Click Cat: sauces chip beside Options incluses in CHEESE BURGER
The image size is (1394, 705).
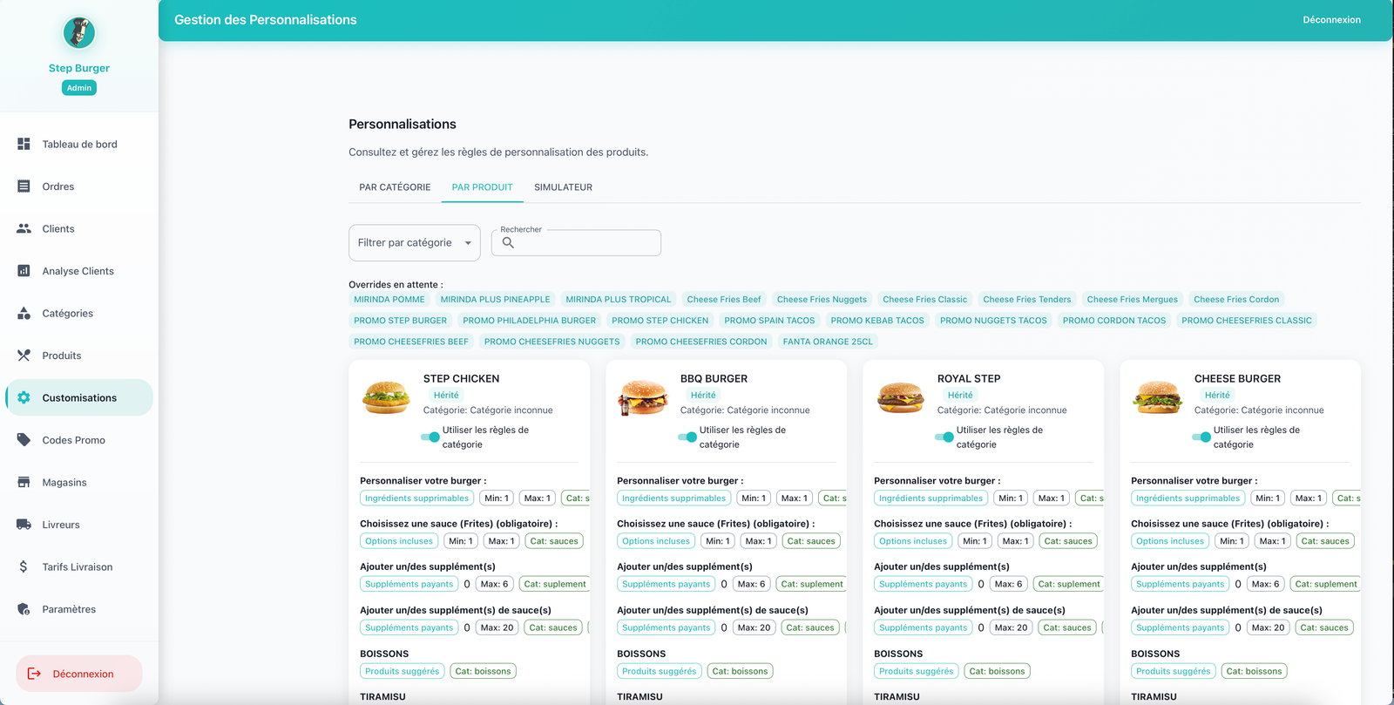pyautogui.click(x=1325, y=541)
